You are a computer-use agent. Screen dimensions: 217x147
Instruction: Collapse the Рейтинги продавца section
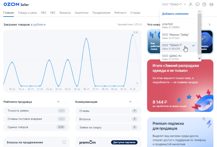(58, 102)
